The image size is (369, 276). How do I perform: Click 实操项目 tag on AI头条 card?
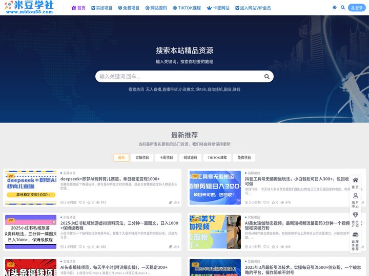(x=69, y=262)
